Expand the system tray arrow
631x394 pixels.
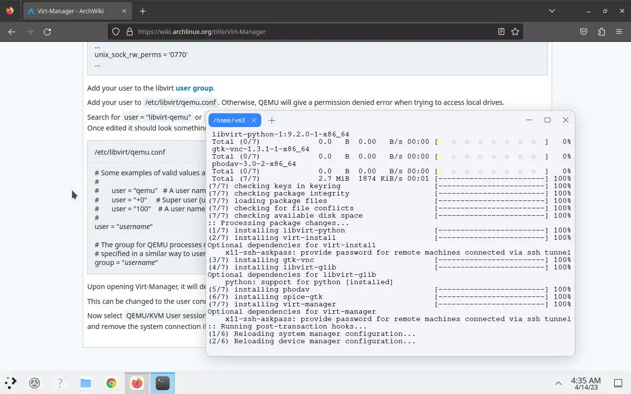[559, 383]
